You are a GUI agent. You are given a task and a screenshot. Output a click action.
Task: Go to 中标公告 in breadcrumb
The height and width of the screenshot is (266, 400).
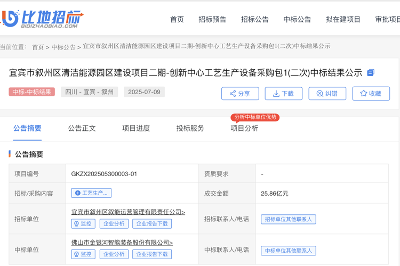tap(63, 47)
